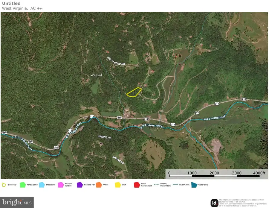Click the Big Spring Fork label at right
Screen dimensions: 269x208
click(x=214, y=118)
